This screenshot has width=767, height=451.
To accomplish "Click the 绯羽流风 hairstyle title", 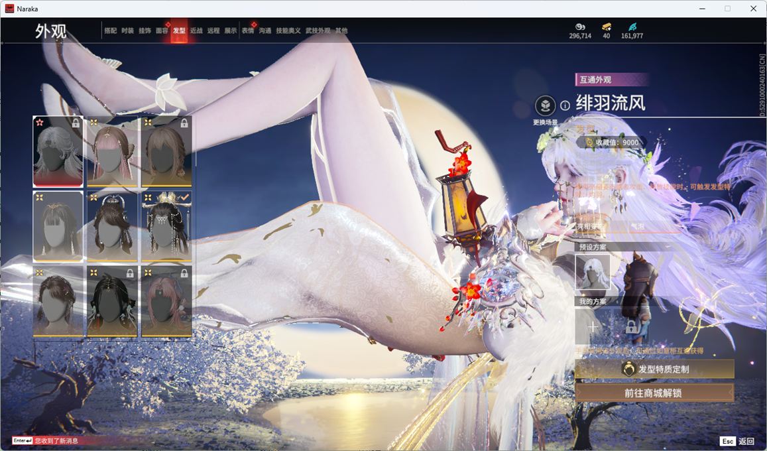I will (x=611, y=103).
